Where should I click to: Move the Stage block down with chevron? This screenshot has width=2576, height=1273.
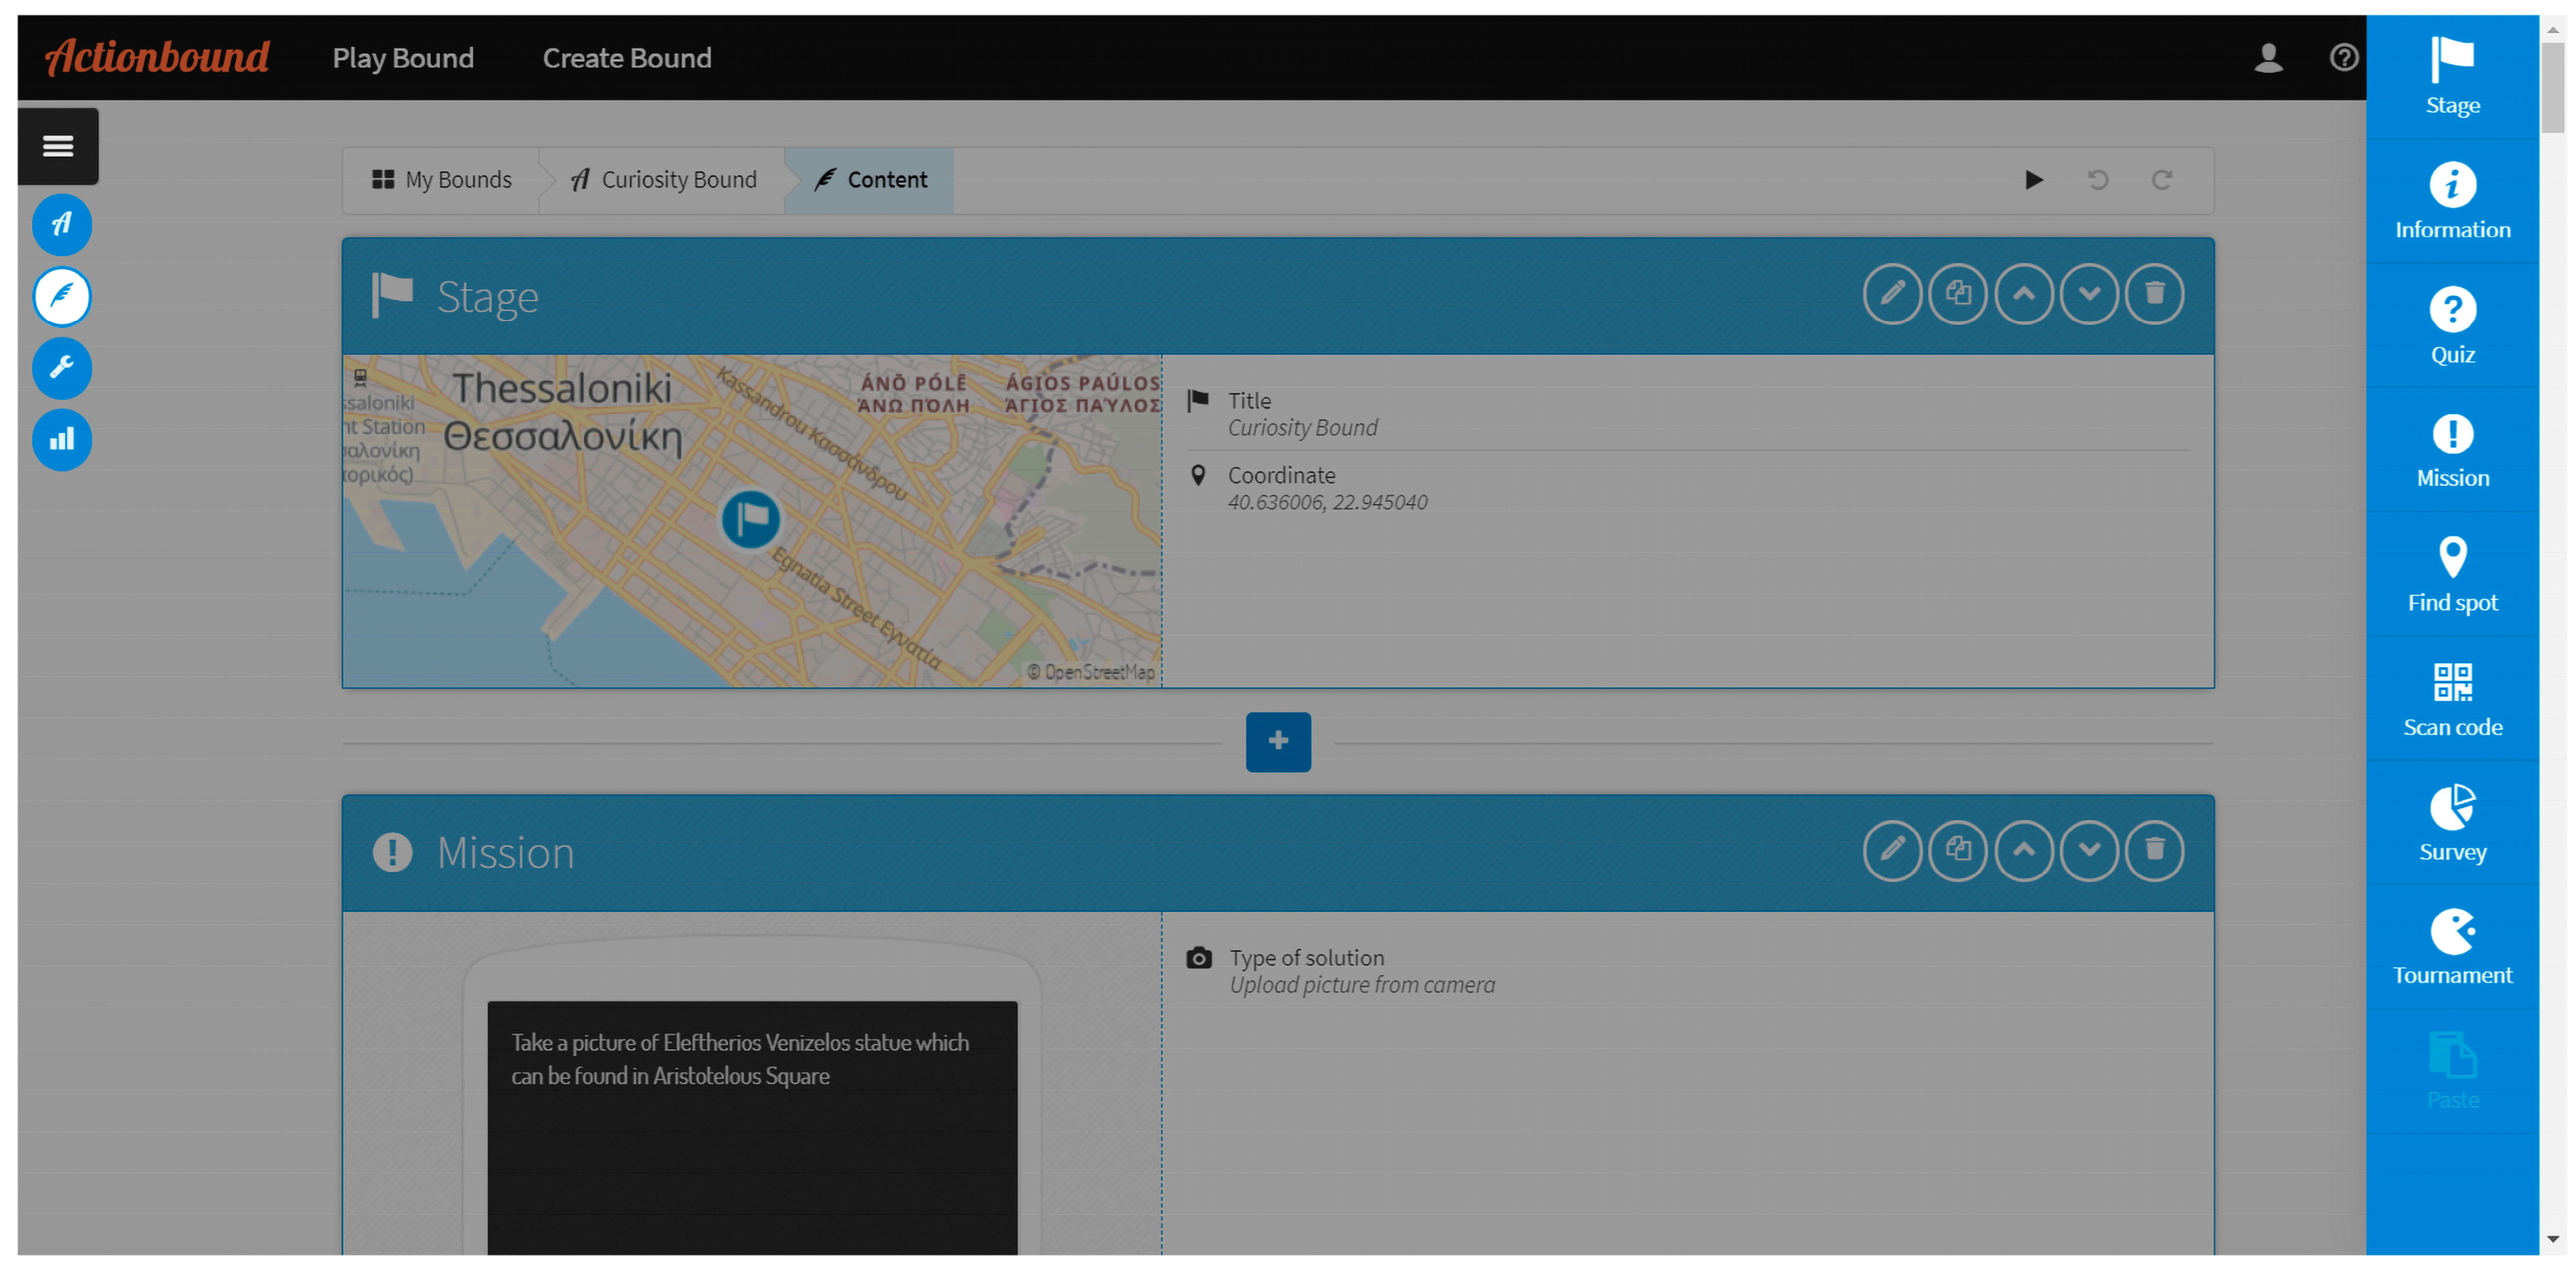pyautogui.click(x=2088, y=294)
